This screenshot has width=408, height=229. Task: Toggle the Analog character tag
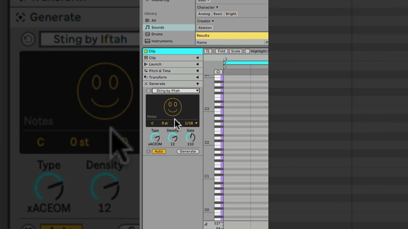[x=204, y=14]
